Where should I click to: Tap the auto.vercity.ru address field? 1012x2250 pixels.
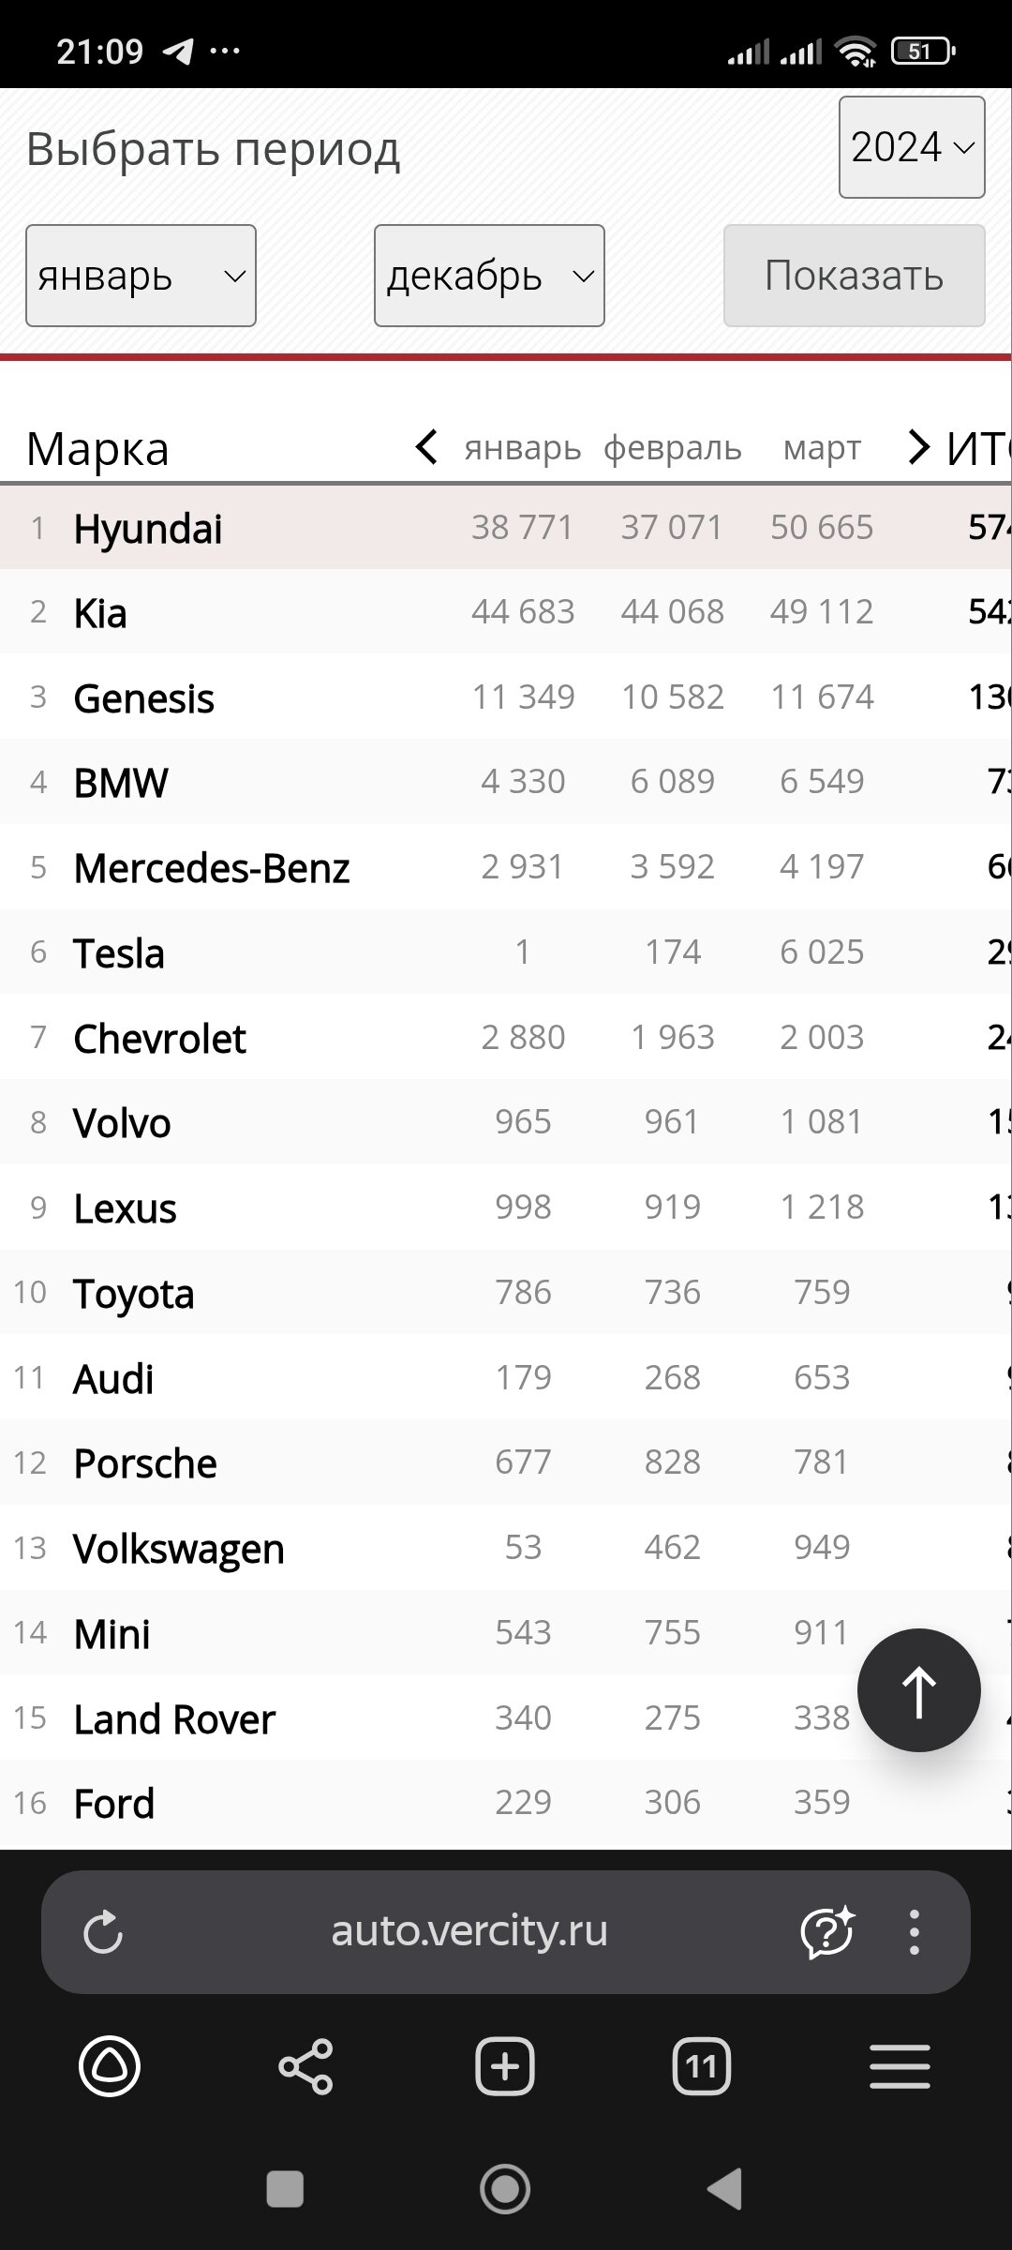pyautogui.click(x=469, y=1931)
